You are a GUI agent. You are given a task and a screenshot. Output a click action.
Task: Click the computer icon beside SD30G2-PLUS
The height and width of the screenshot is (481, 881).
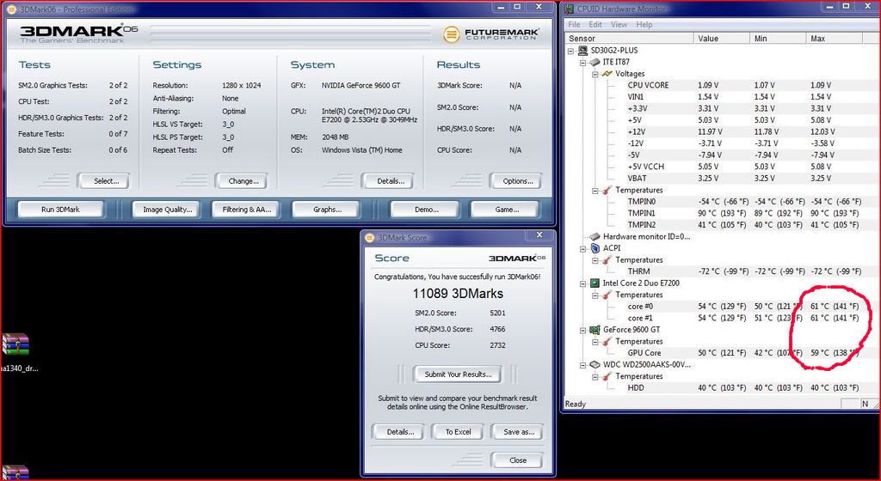pos(582,51)
